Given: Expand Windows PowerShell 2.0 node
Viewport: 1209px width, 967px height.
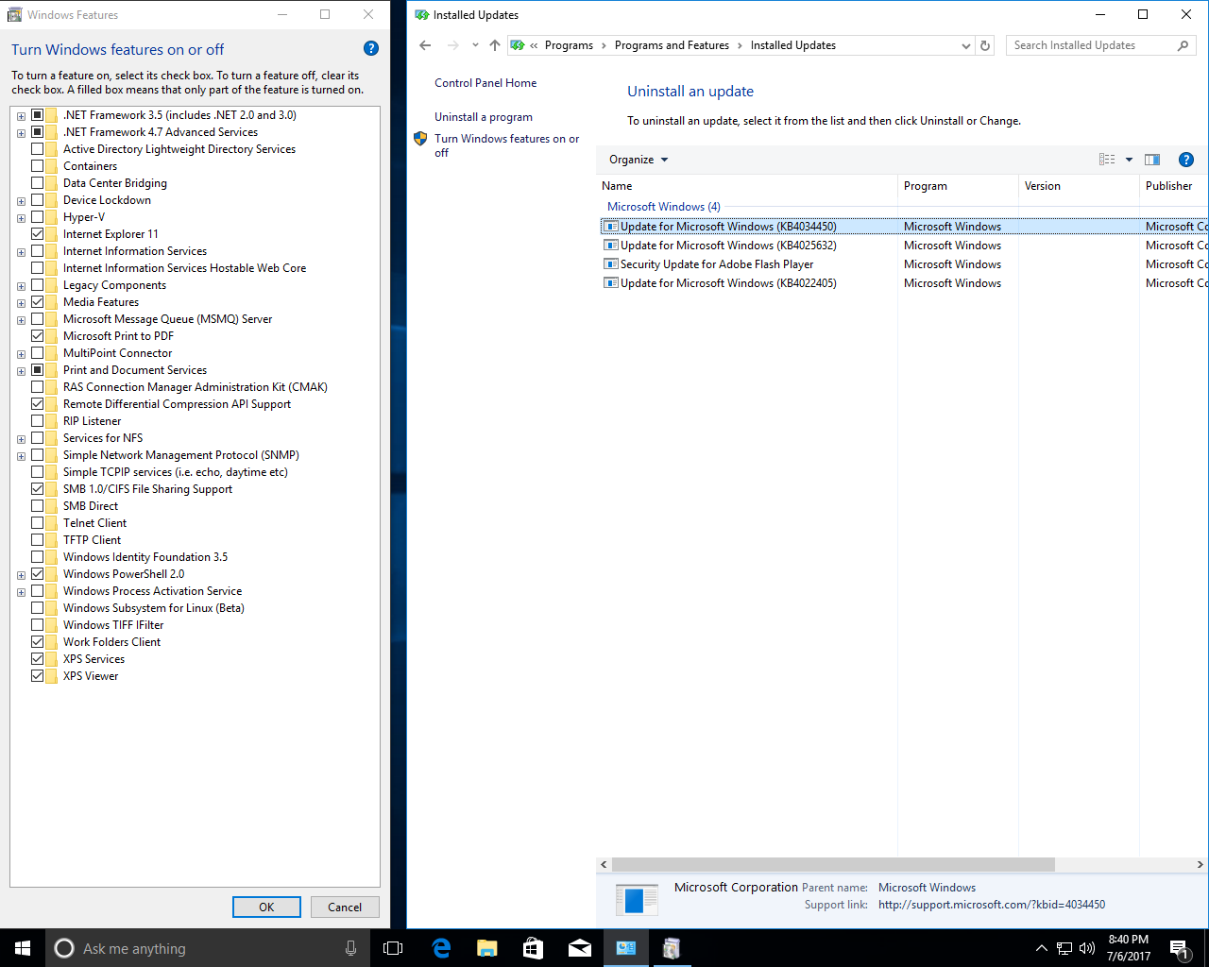Looking at the screenshot, I should [21, 575].
